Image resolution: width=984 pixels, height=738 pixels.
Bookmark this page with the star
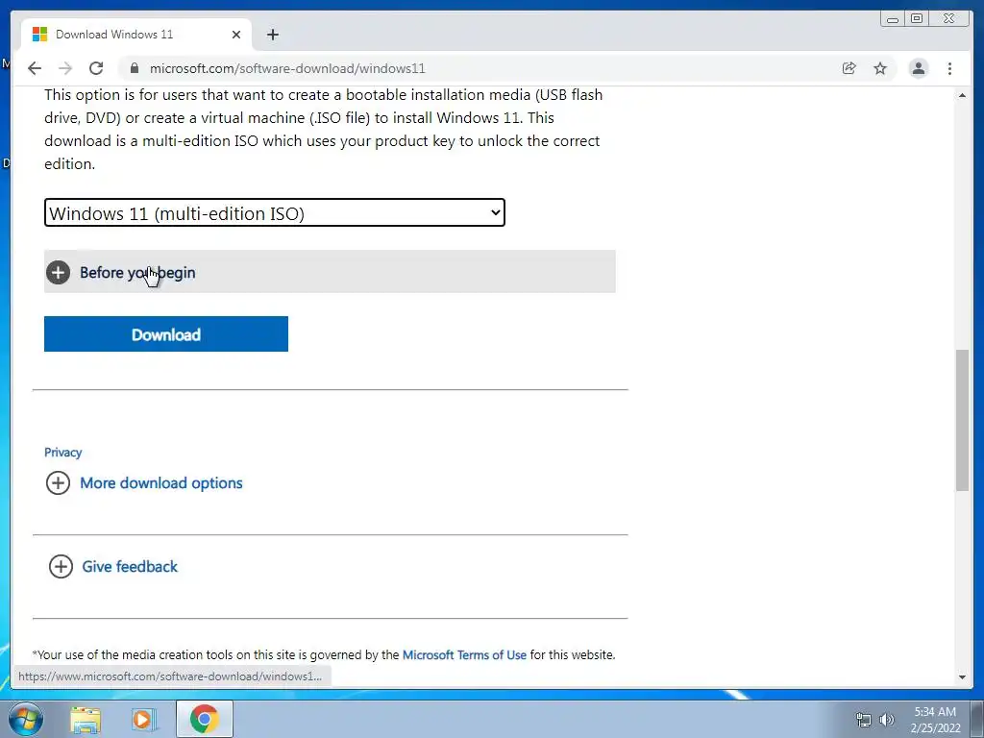(x=880, y=68)
